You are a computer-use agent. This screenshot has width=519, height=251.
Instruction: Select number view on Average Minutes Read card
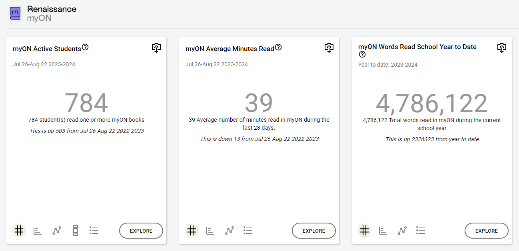192,230
